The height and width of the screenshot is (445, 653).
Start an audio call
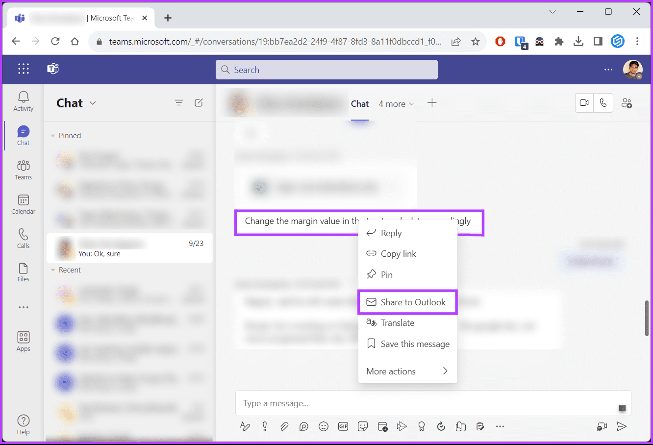point(603,103)
